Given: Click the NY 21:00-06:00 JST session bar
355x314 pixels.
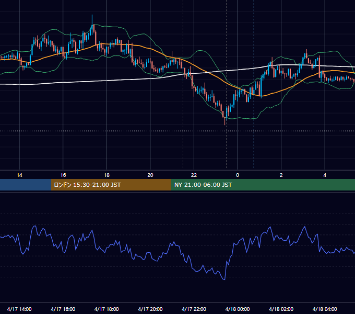Looking at the screenshot, I should pyautogui.click(x=263, y=185).
